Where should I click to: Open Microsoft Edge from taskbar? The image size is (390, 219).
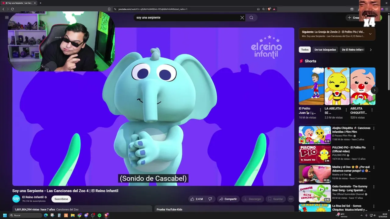pyautogui.click(x=46, y=215)
